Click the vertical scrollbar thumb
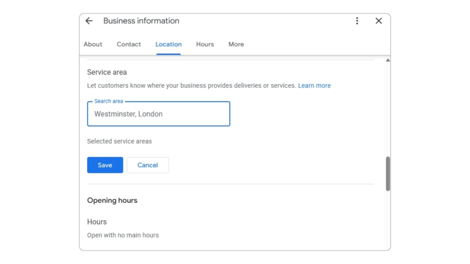This screenshot has width=470, height=264. 387,174
